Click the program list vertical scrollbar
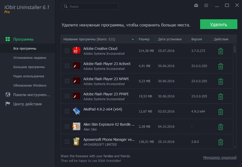 click(235, 94)
